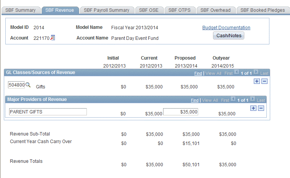This screenshot has width=290, height=178.
Task: Click the account detail icon beside 221170
Action: [x=53, y=38]
